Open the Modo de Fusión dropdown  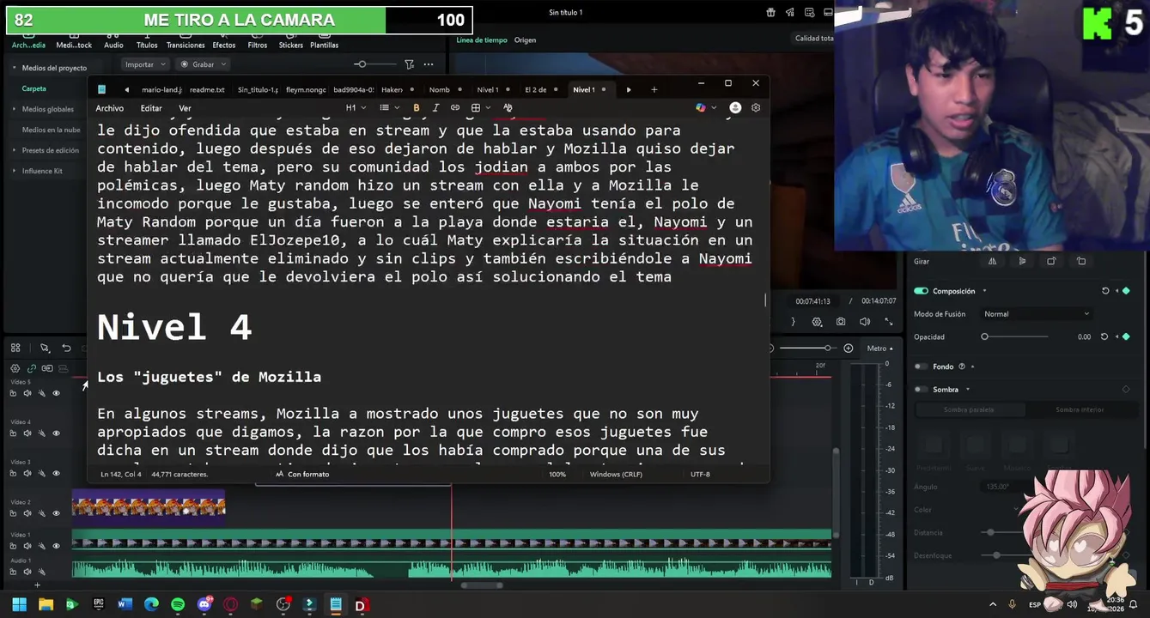1037,314
